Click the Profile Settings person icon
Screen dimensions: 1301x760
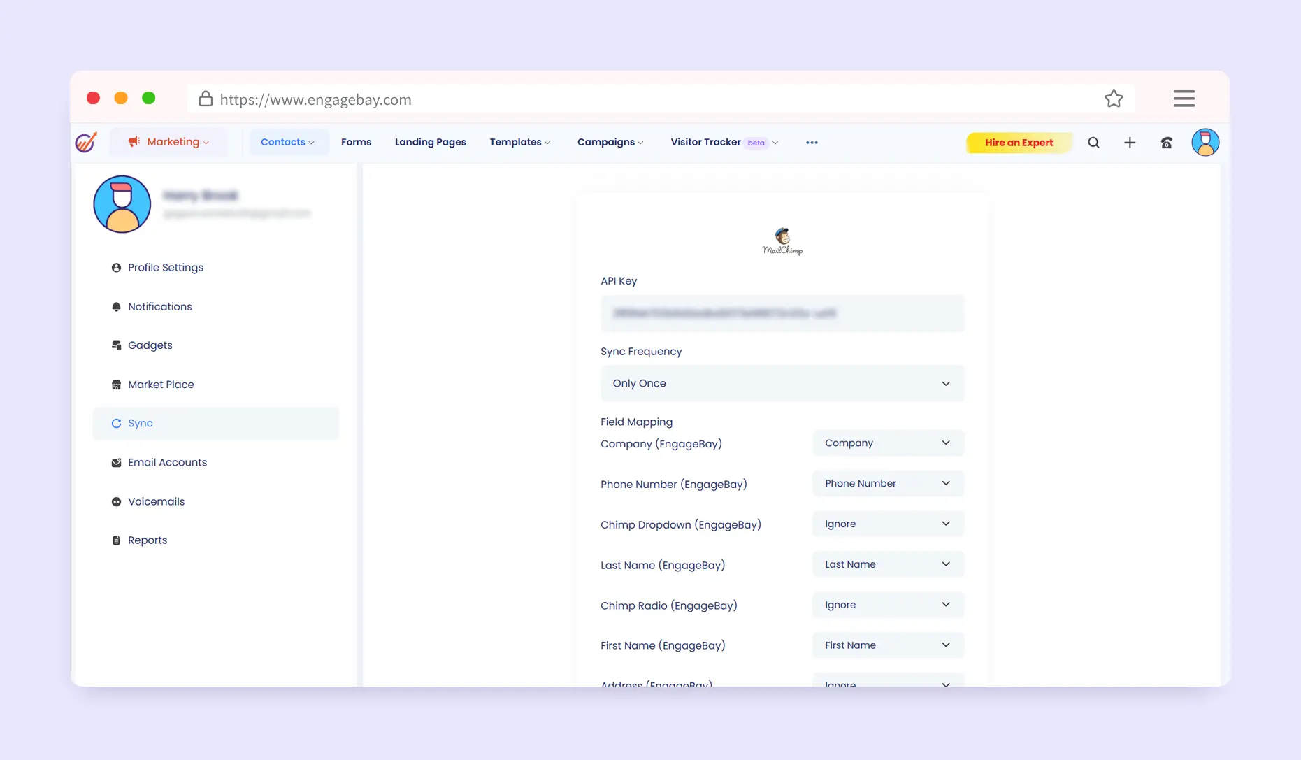[x=116, y=268]
